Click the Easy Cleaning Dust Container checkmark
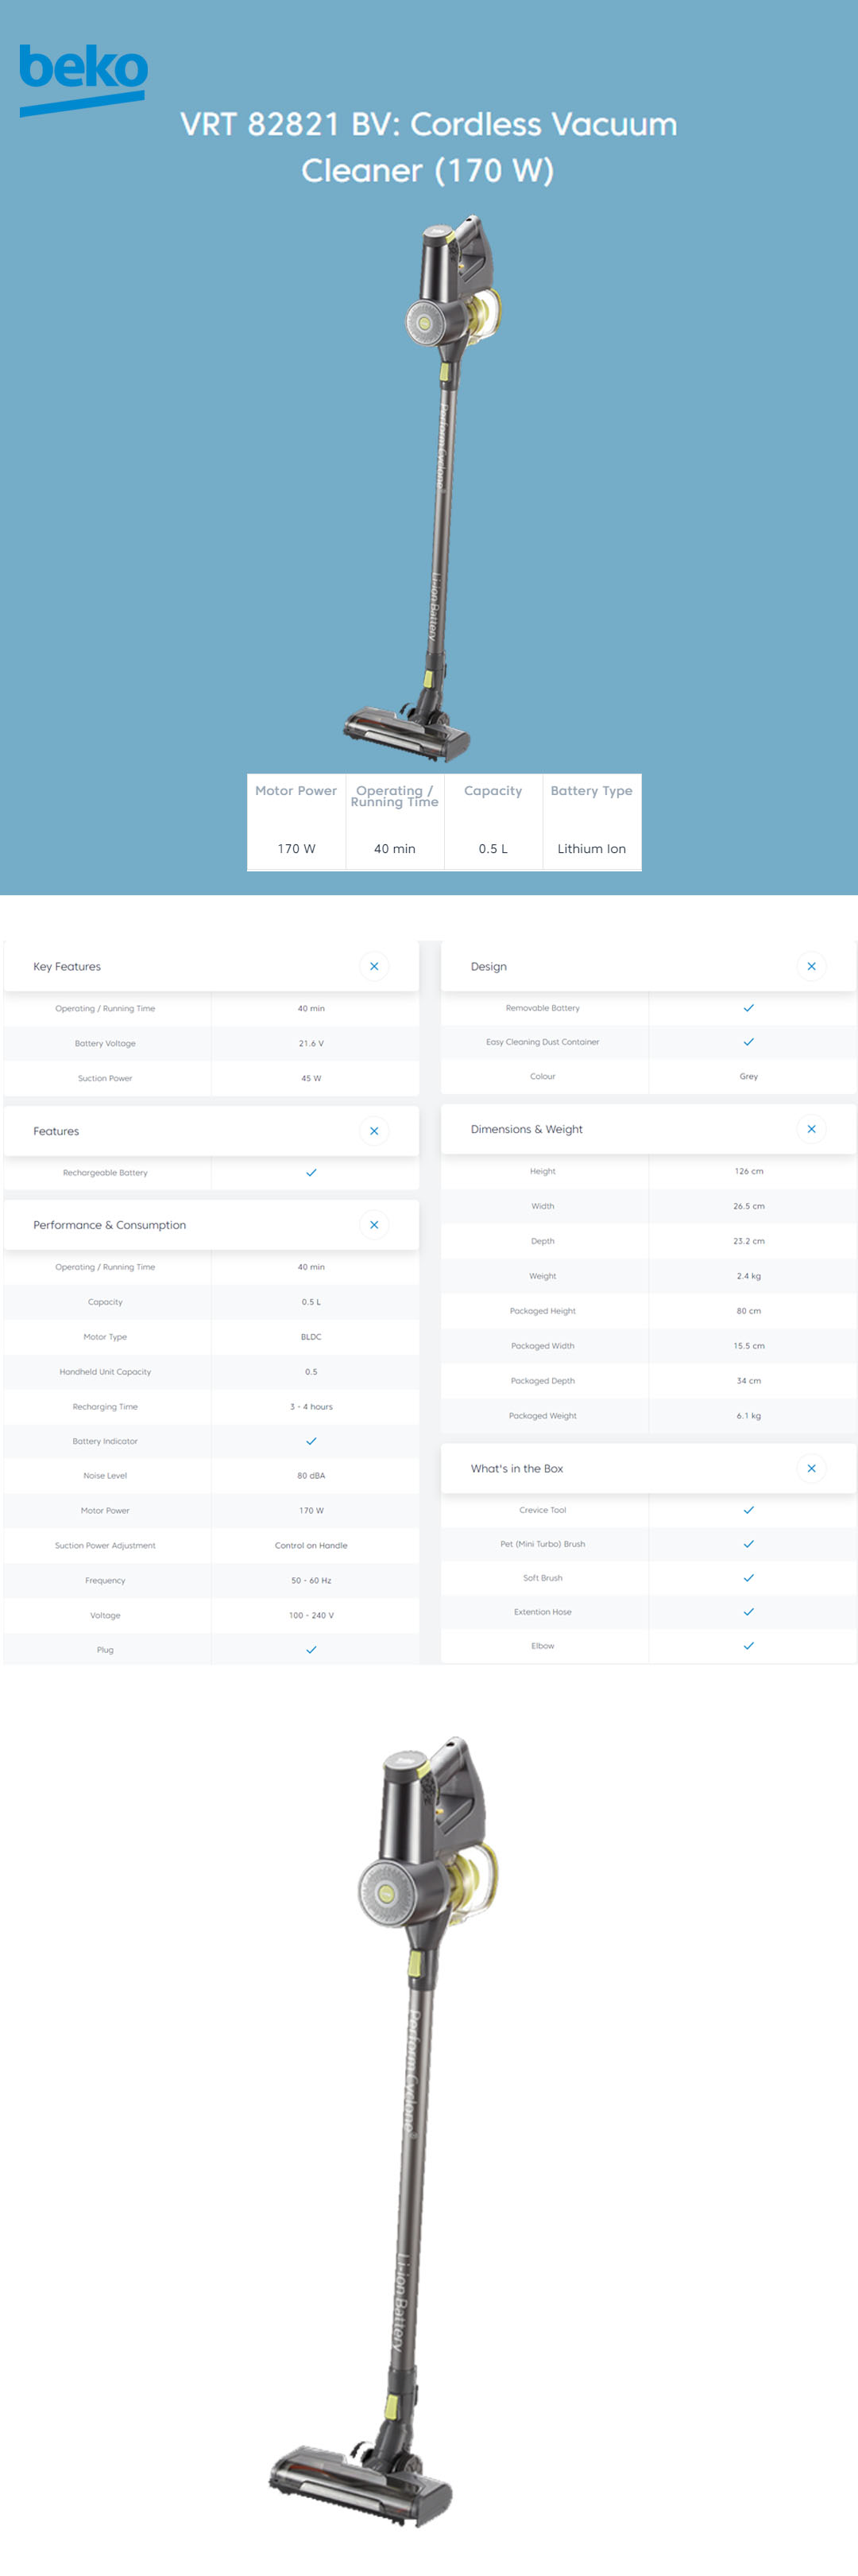Screen dimensions: 858x2576 [748, 1042]
